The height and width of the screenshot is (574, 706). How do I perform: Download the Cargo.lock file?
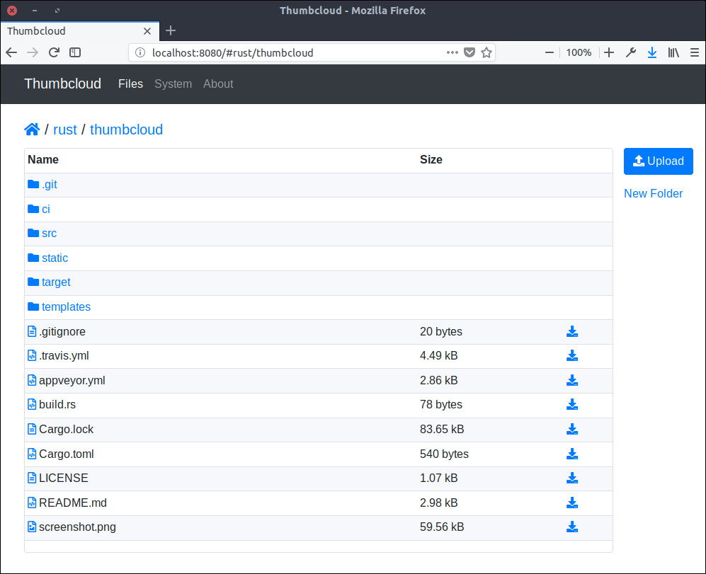coord(572,429)
